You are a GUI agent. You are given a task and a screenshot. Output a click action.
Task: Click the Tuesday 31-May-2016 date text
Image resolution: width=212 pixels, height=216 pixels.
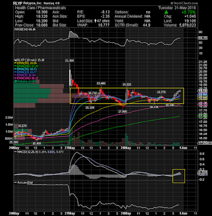point(177,8)
